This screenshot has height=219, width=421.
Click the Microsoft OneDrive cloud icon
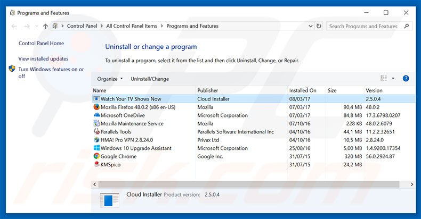96,115
